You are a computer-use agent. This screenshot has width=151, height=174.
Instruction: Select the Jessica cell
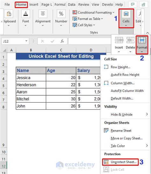click(x=31, y=78)
